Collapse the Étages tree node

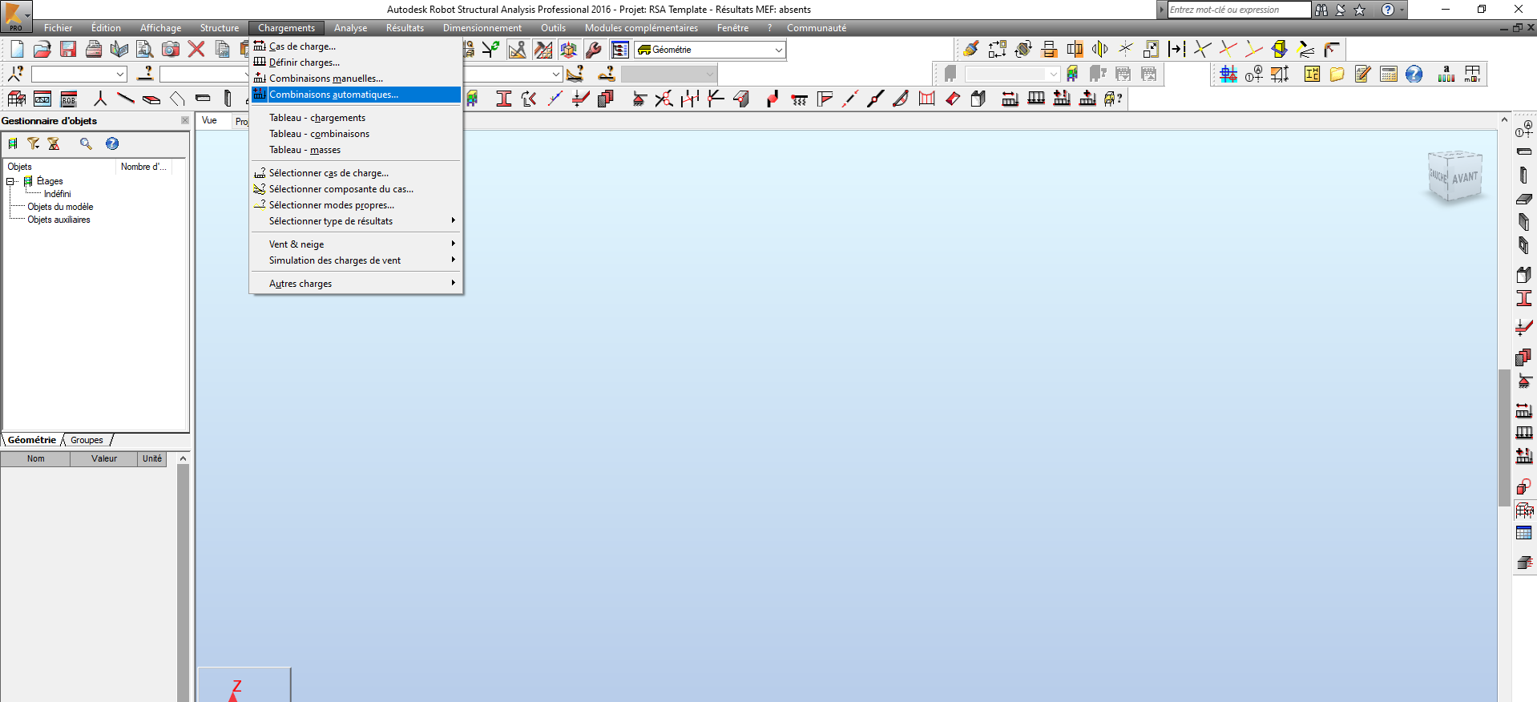[x=11, y=181]
